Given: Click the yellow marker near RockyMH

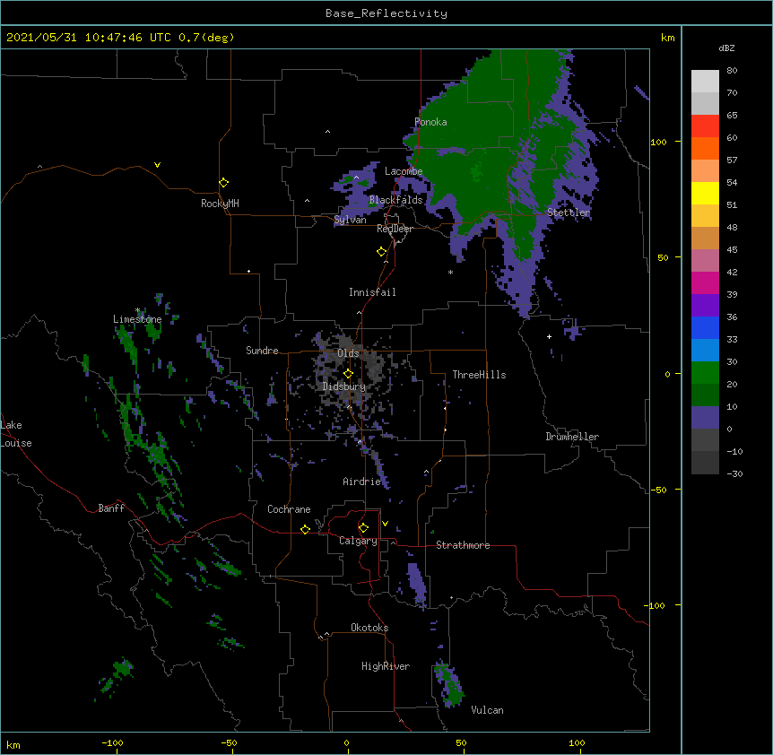Looking at the screenshot, I should [224, 183].
